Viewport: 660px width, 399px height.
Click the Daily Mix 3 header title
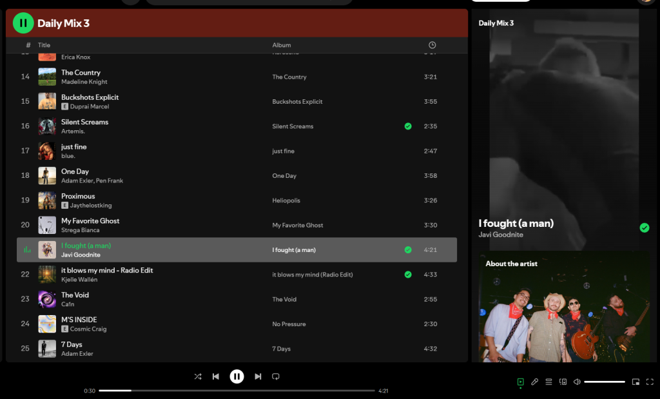point(64,23)
